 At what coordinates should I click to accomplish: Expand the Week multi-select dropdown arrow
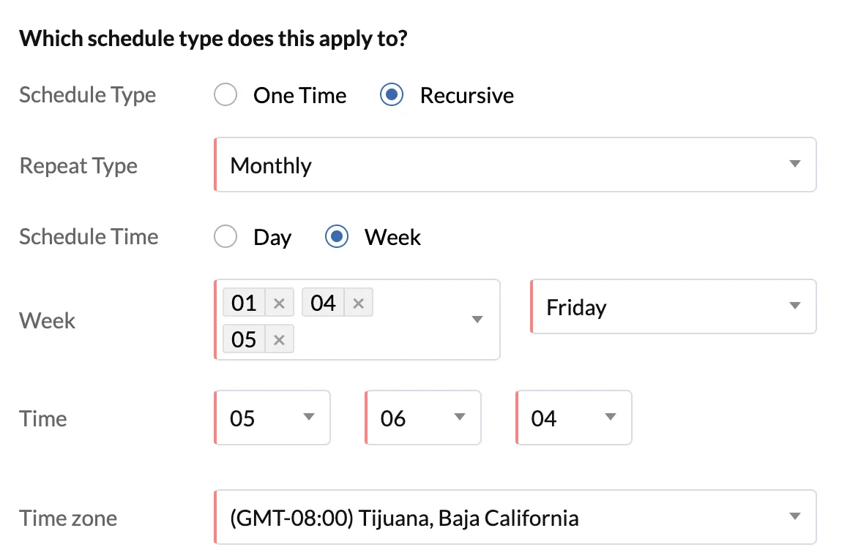pos(477,320)
